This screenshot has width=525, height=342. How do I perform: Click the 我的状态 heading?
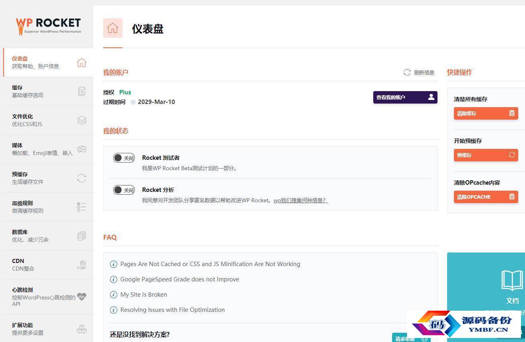click(x=116, y=131)
